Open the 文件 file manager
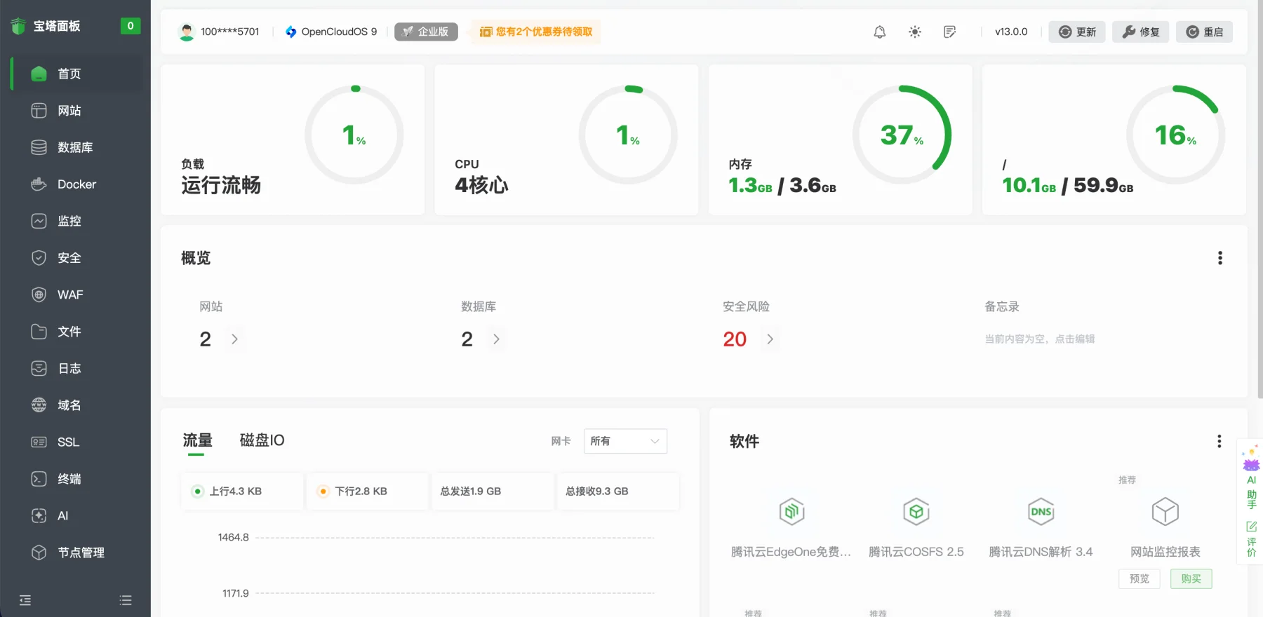 coord(76,332)
